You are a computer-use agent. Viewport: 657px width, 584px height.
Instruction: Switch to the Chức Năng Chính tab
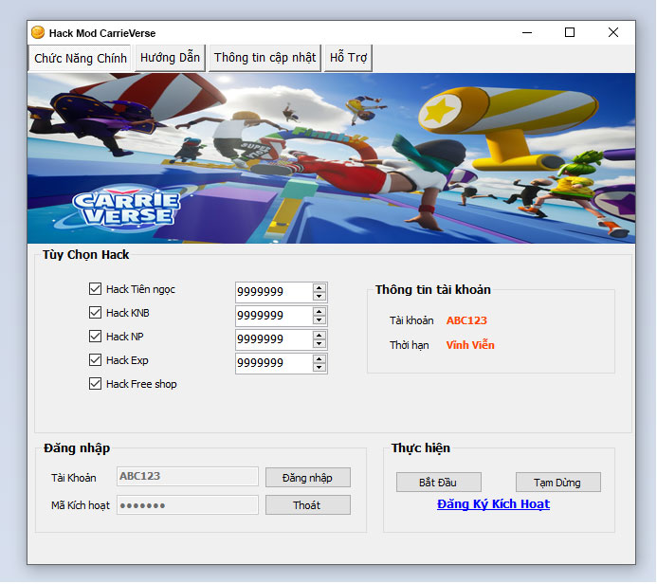(x=81, y=58)
